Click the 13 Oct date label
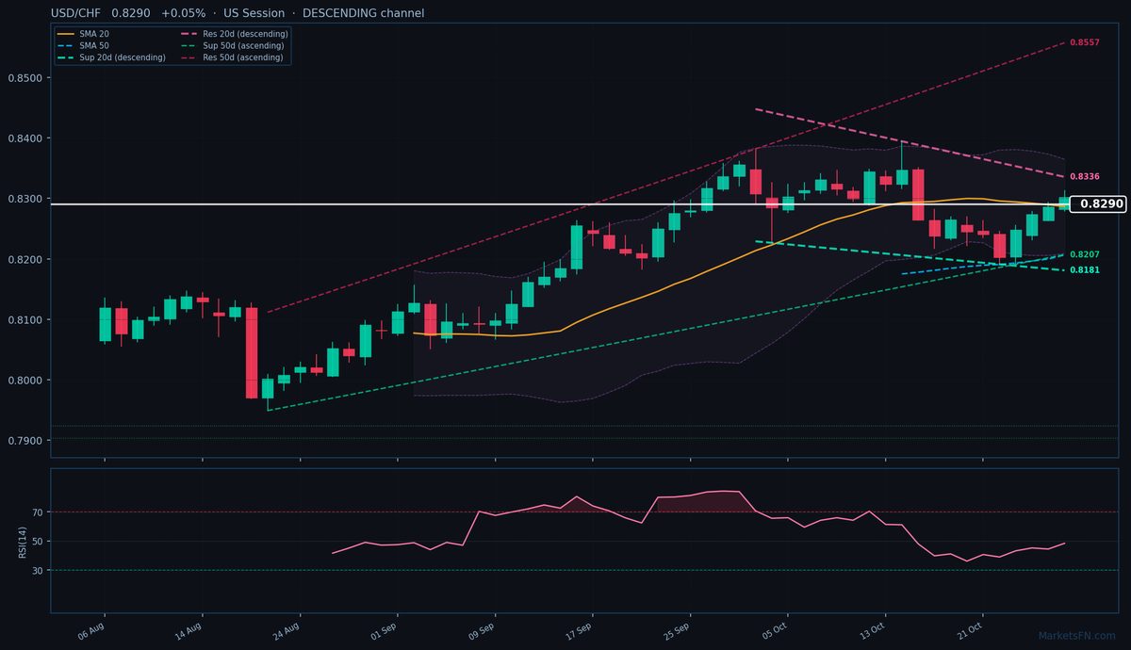Screen dimensions: 1131x650 873,630
